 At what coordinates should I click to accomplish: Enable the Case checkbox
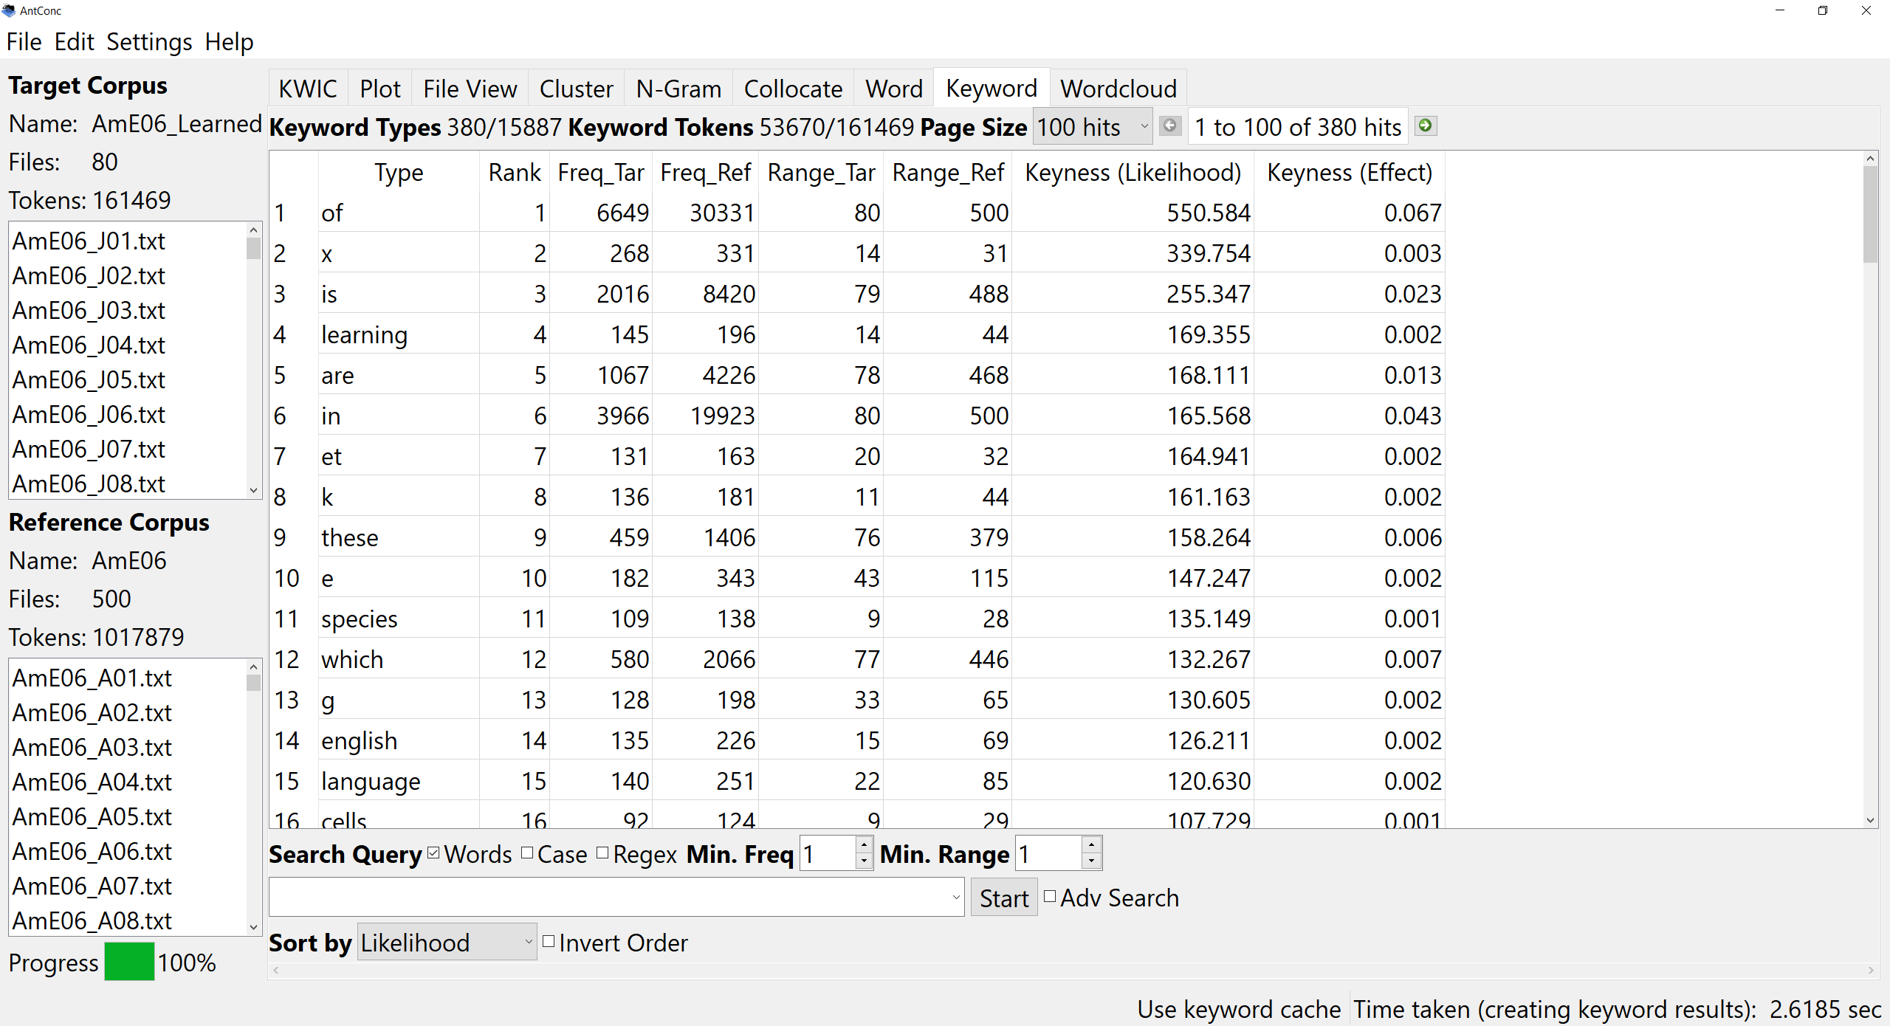[x=527, y=853]
